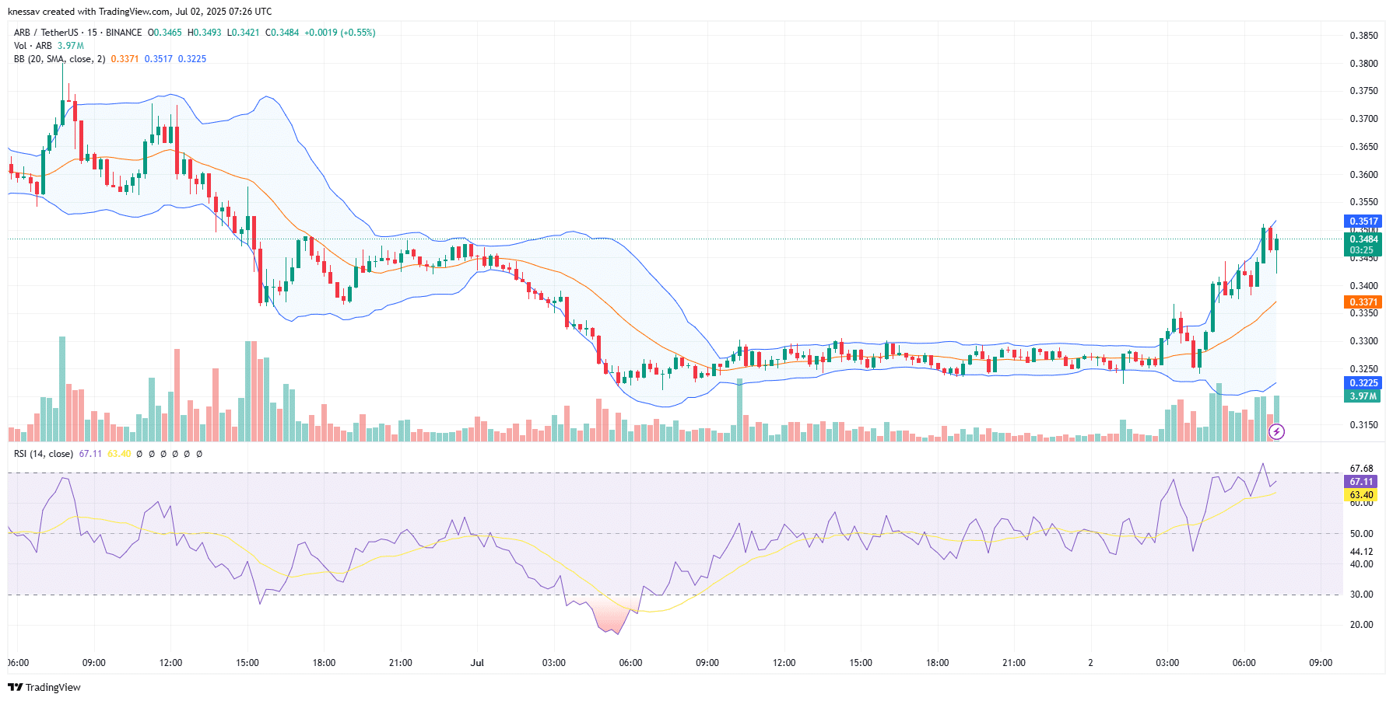Click the blue 0.3517 price-axis label
Image resolution: width=1393 pixels, height=701 pixels.
click(1363, 221)
